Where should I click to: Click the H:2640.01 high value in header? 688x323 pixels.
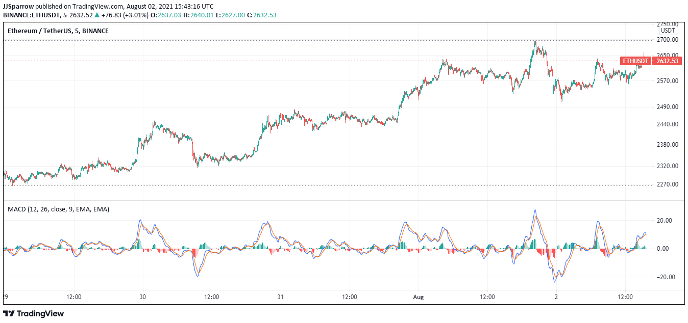[x=199, y=15]
